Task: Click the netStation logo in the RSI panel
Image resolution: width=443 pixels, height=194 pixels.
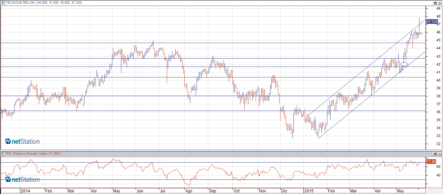Action: click(23, 179)
